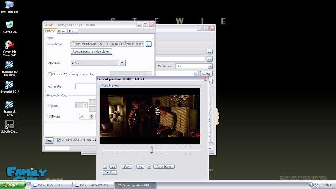The height and width of the screenshot is (189, 336).
Task: Increase the resize width 640 stepper
Action: [92, 115]
